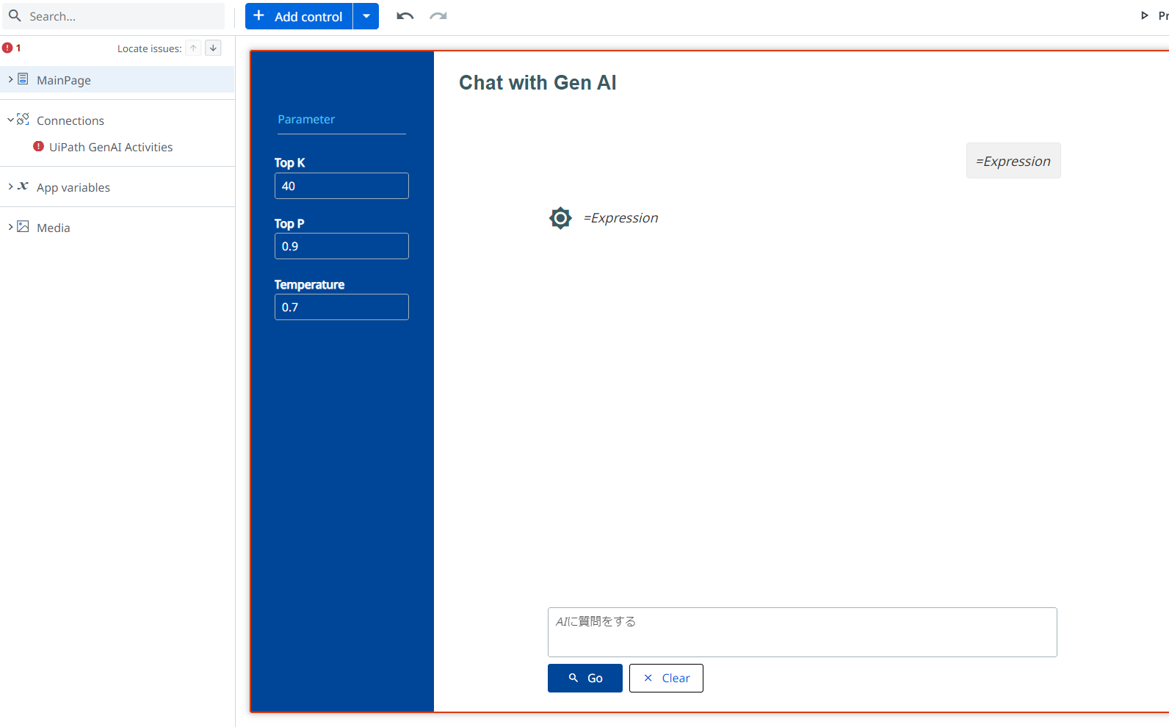The image size is (1169, 727).
Task: Click the Chat with Gen AI header
Action: pos(538,82)
